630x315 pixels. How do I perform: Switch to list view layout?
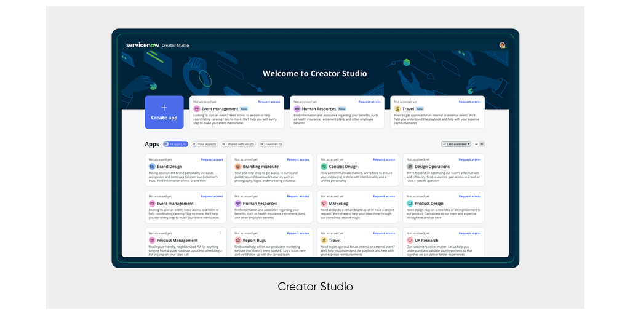[482, 144]
